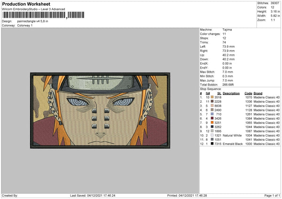Click the Code column header
282x199 pixels.
(x=248, y=93)
